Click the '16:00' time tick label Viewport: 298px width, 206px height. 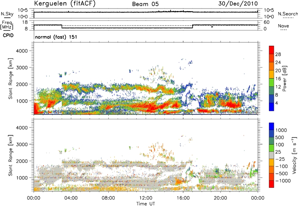(183, 198)
